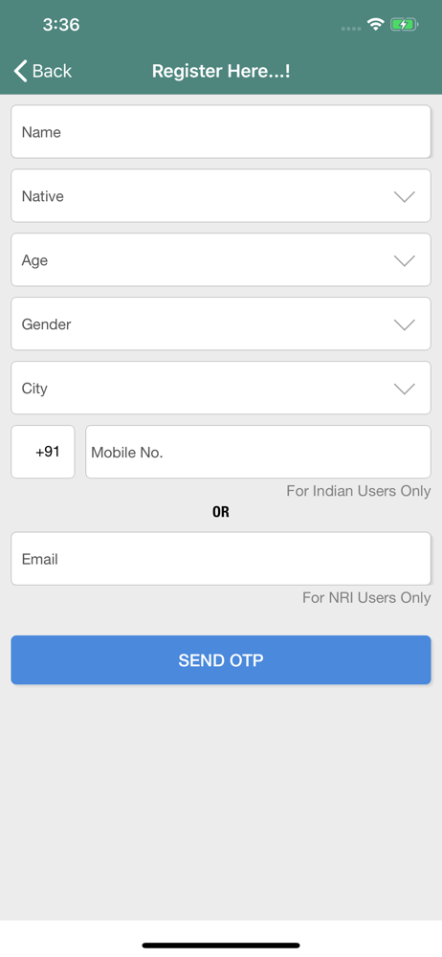
Task: Select the City dropdown field
Action: tap(221, 389)
